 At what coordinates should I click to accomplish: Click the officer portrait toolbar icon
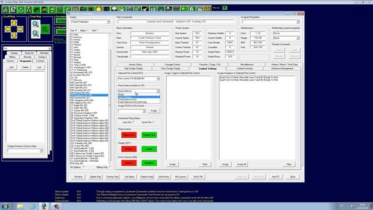(44, 9)
